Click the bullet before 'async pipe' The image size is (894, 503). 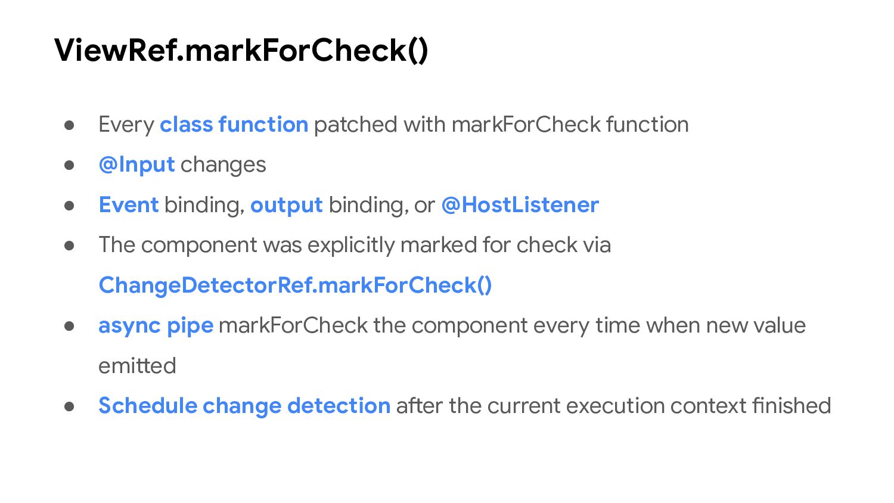click(x=69, y=325)
